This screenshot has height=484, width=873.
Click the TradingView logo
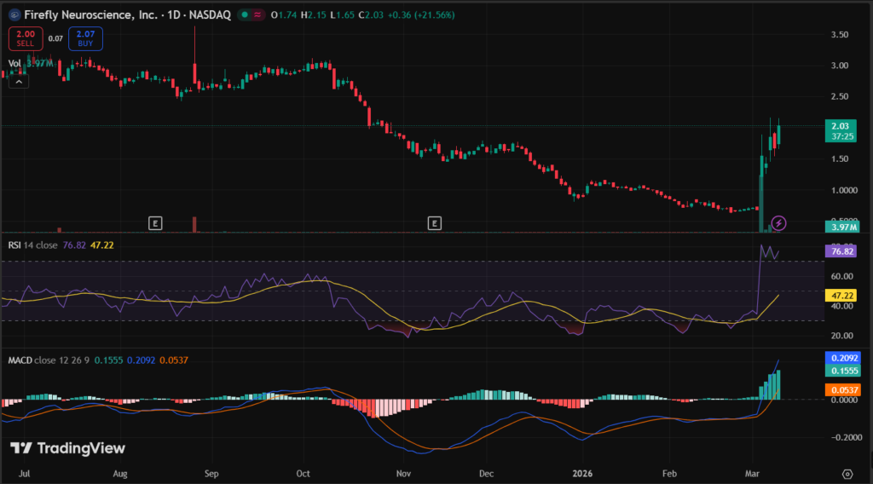point(67,448)
